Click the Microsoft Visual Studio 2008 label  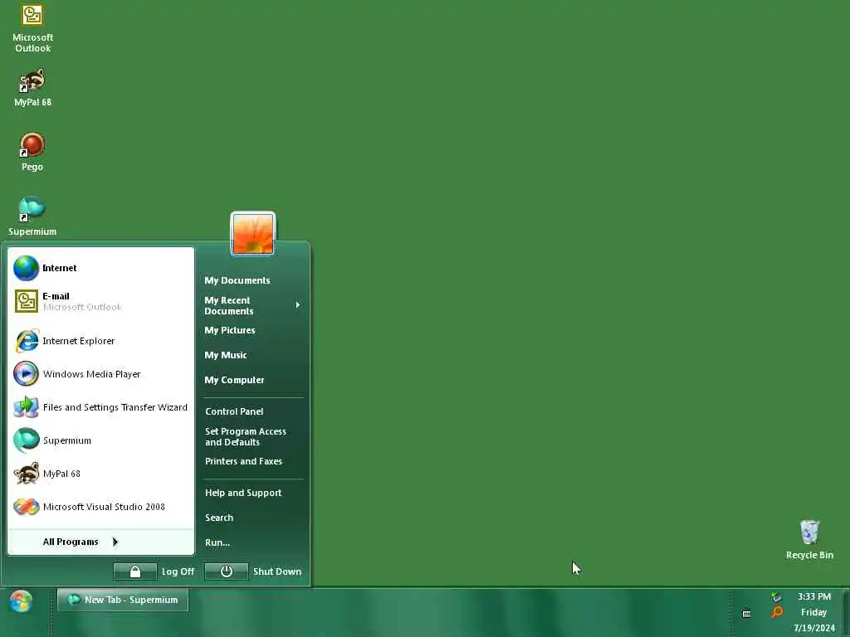click(x=104, y=507)
